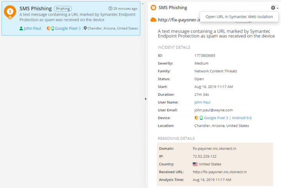Click the http://fix-payoner URL heading

tap(179, 20)
